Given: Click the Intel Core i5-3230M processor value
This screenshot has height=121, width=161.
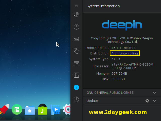Looking at the screenshot, I should (x=132, y=66).
